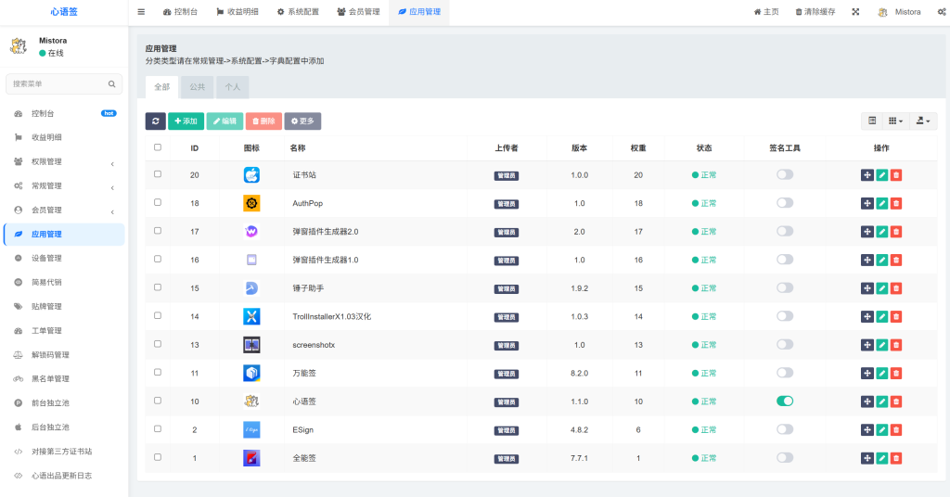The height and width of the screenshot is (497, 950).
Task: Check the checkbox for 证书站 row
Action: [158, 173]
